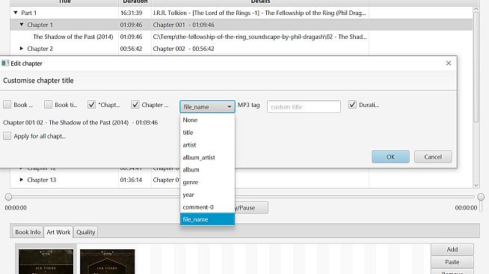The height and width of the screenshot is (274, 489).
Task: Collapse the Part 1 tree node
Action: pos(16,13)
